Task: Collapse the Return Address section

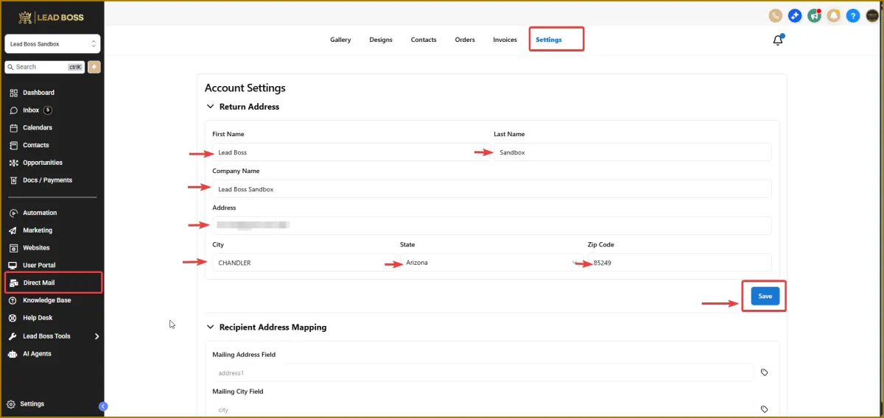Action: tap(210, 107)
